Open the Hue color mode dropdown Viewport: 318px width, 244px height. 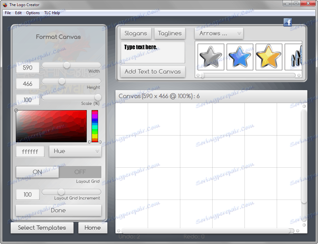tap(75, 151)
